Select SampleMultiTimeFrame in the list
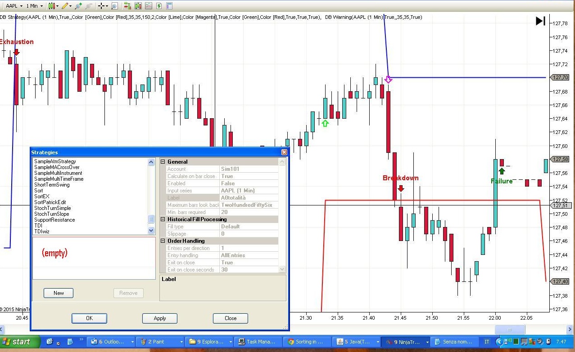This screenshot has width=575, height=352. pos(59,179)
